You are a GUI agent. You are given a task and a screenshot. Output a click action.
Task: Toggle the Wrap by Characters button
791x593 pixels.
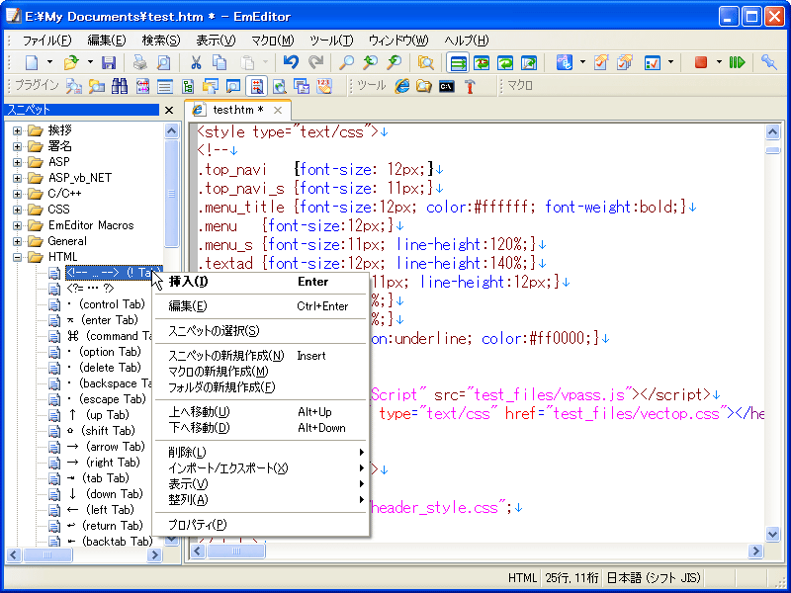482,62
